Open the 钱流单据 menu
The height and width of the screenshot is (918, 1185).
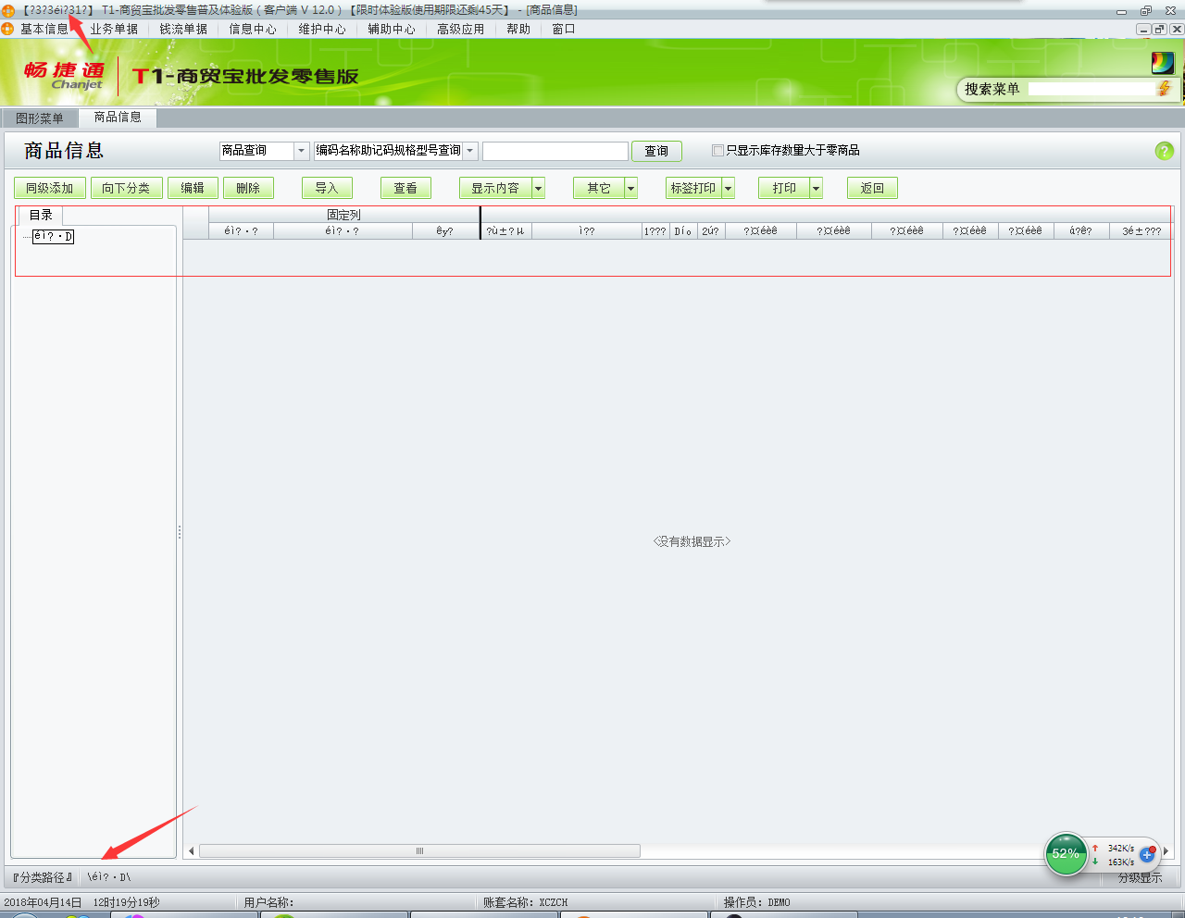[x=183, y=29]
